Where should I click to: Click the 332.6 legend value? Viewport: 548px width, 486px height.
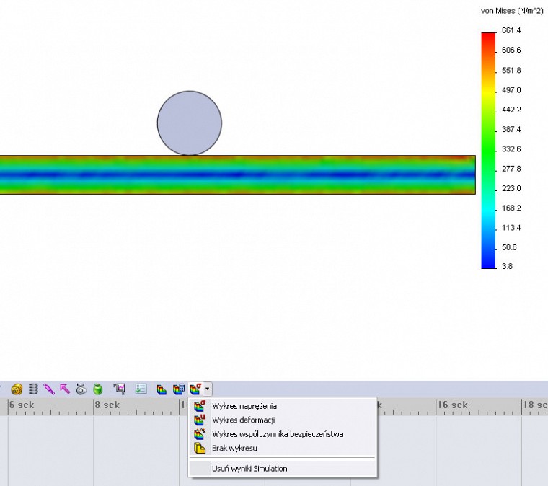[x=511, y=149]
